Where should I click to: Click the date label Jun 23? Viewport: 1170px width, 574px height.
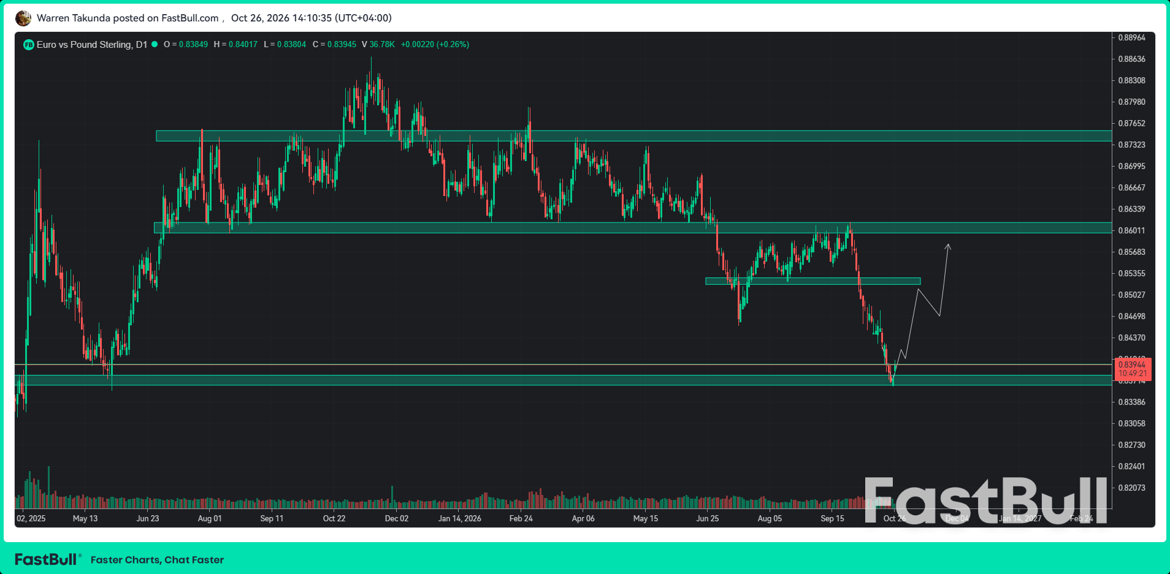[148, 518]
